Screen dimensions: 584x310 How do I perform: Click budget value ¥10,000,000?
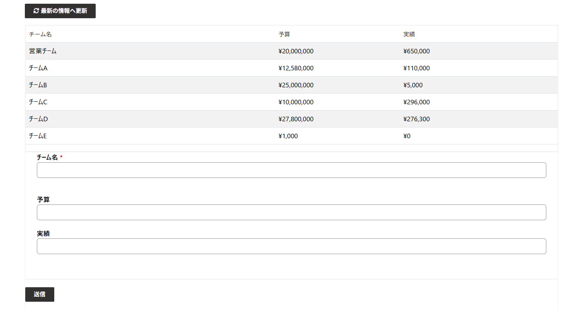click(296, 102)
